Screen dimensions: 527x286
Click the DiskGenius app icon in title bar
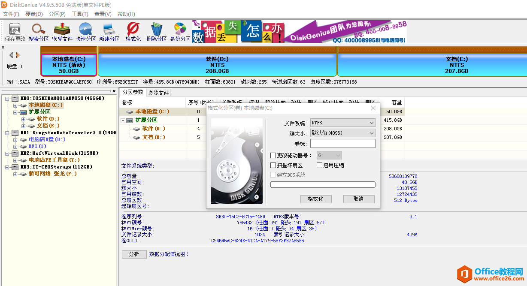point(5,5)
